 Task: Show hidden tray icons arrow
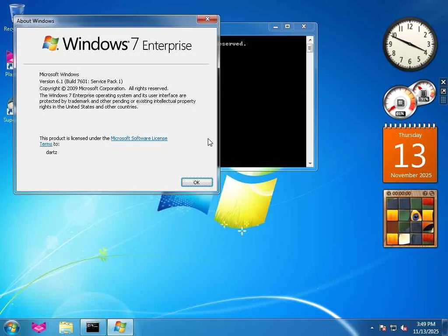click(372, 328)
